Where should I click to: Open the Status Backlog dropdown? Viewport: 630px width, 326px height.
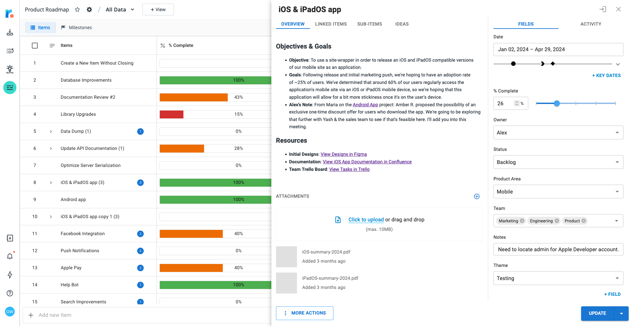pyautogui.click(x=558, y=162)
